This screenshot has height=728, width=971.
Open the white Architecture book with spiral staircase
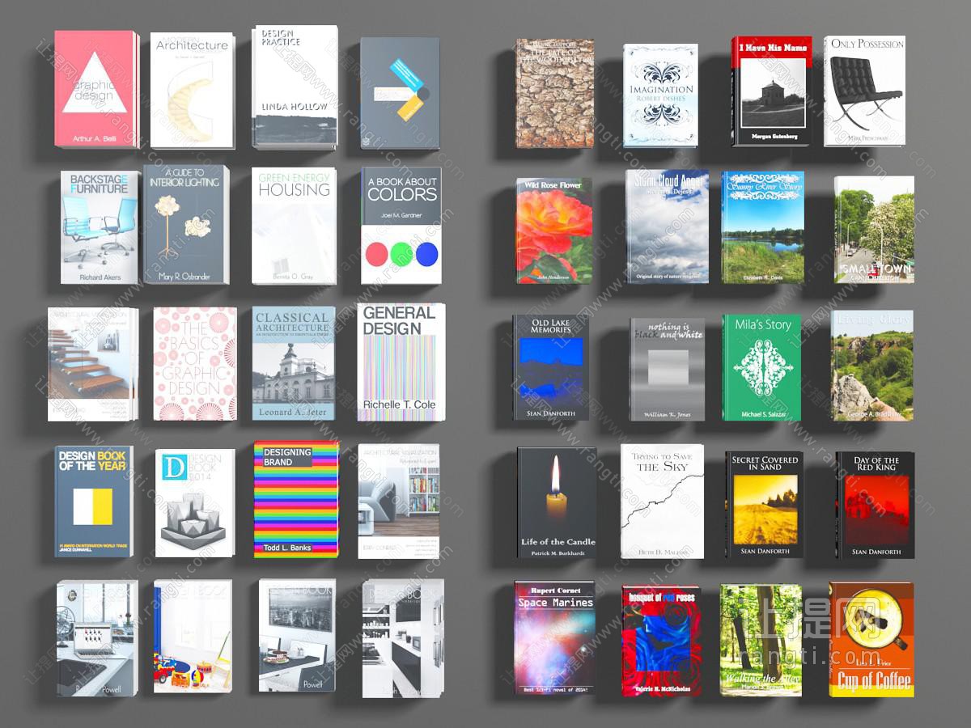193,91
